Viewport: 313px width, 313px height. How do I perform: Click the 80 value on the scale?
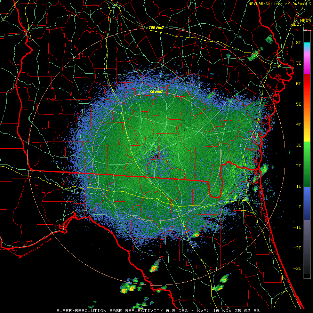(299, 42)
